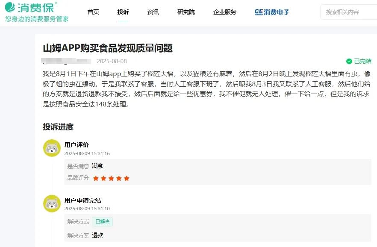Click the raccoon avatar beside 用户申请完结
Image resolution: width=377 pixels, height=247 pixels.
coord(52,203)
